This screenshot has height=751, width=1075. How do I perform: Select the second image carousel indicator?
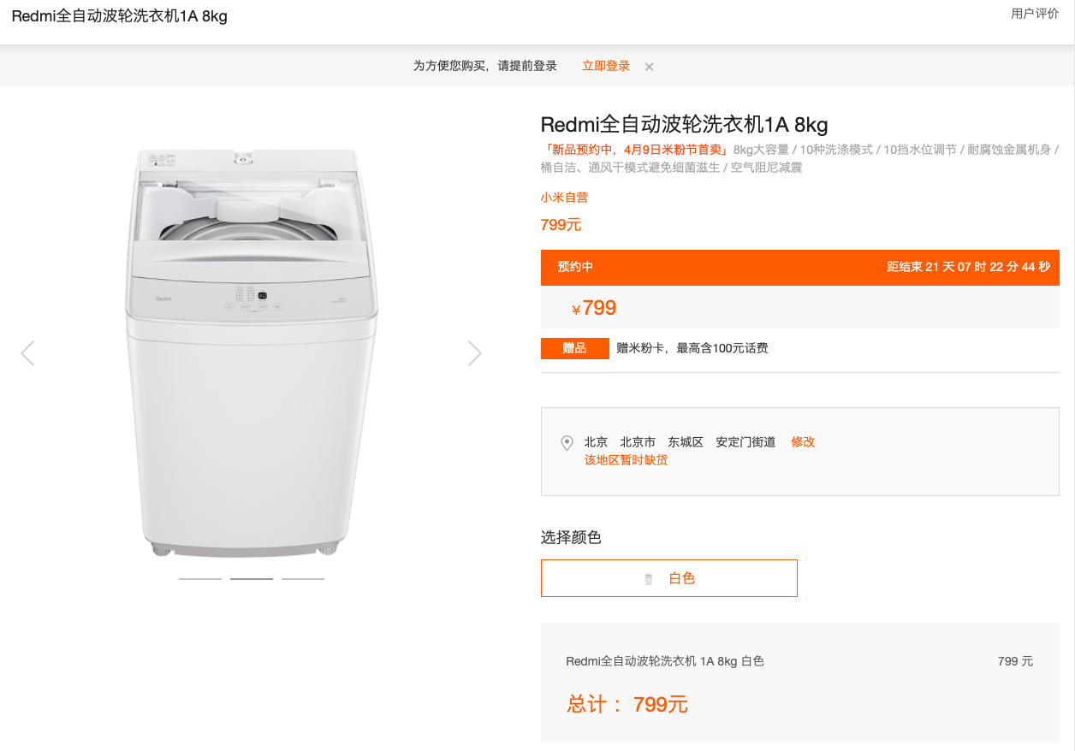(252, 579)
